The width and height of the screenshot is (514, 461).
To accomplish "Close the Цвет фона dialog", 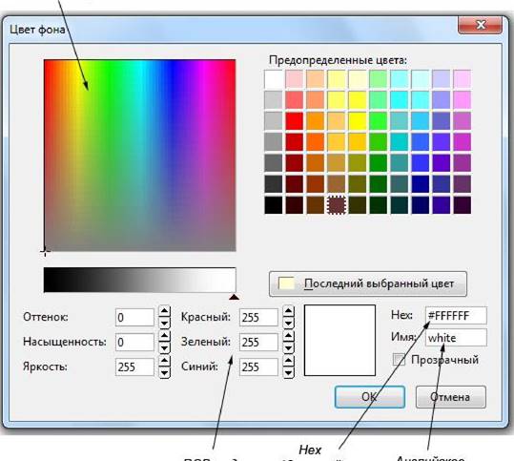I will pos(480,25).
